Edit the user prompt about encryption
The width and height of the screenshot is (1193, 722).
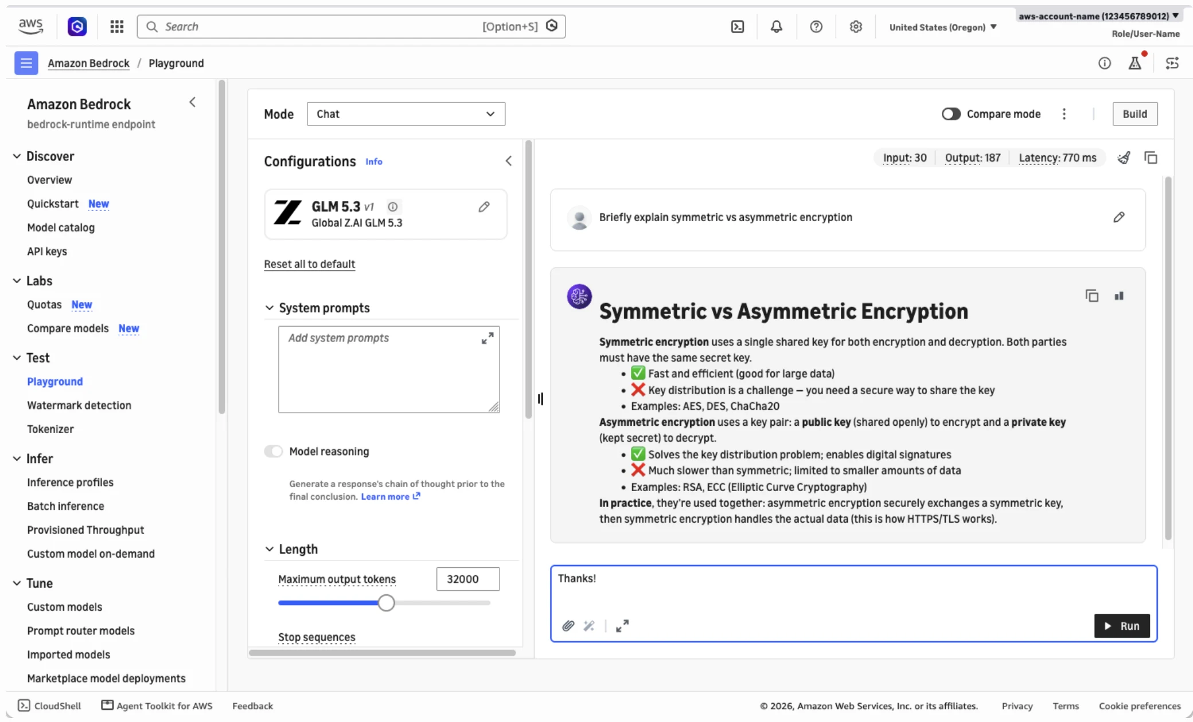(1119, 217)
